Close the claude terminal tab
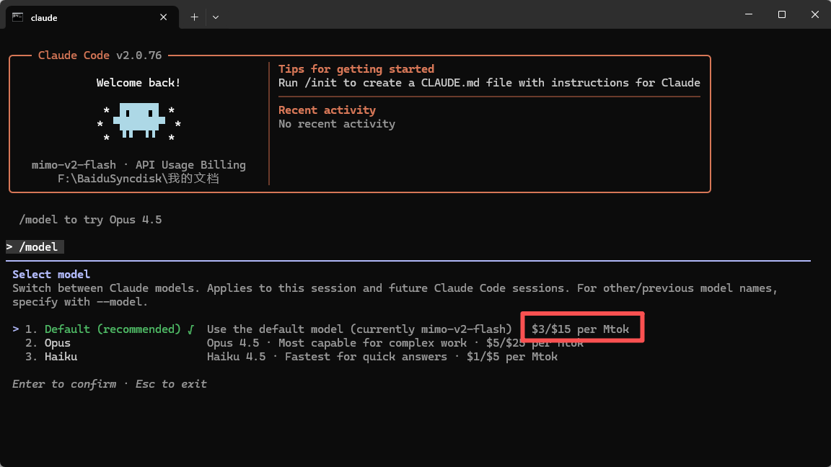Viewport: 831px width, 467px height. (x=164, y=17)
